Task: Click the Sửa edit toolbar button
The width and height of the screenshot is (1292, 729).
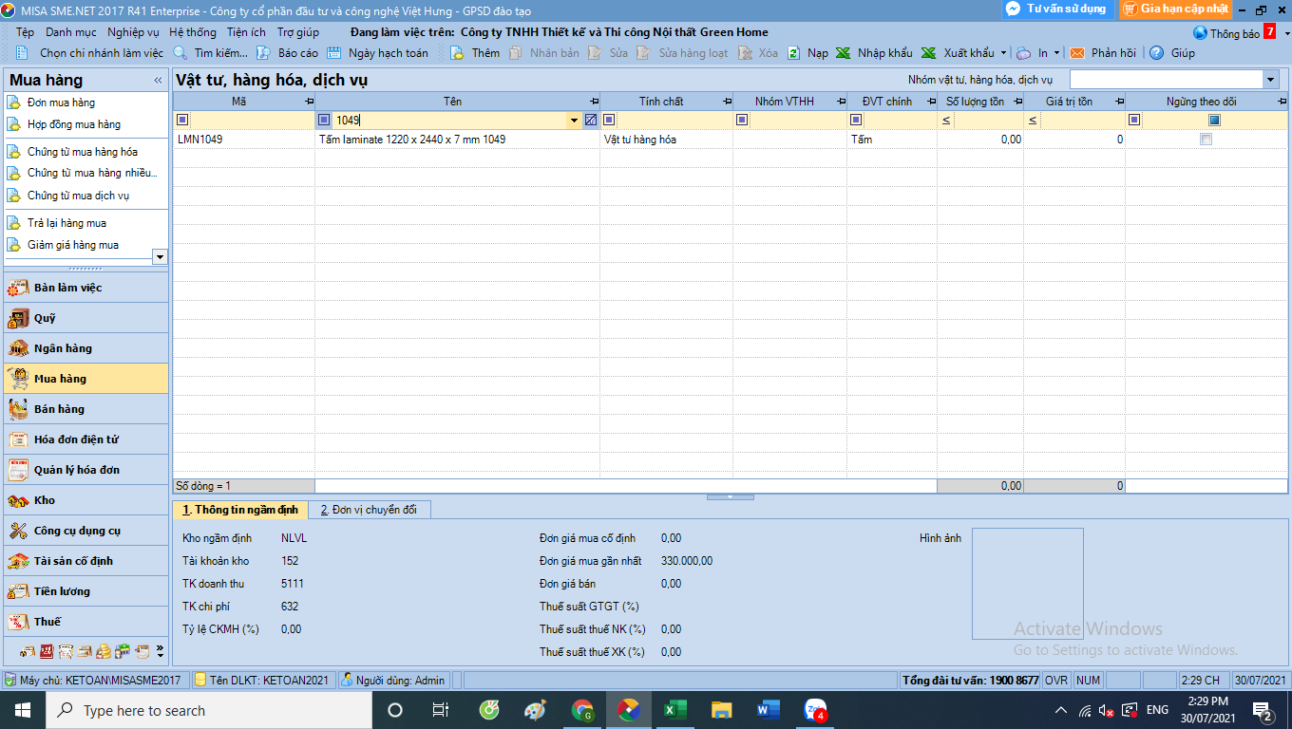Action: (x=608, y=53)
